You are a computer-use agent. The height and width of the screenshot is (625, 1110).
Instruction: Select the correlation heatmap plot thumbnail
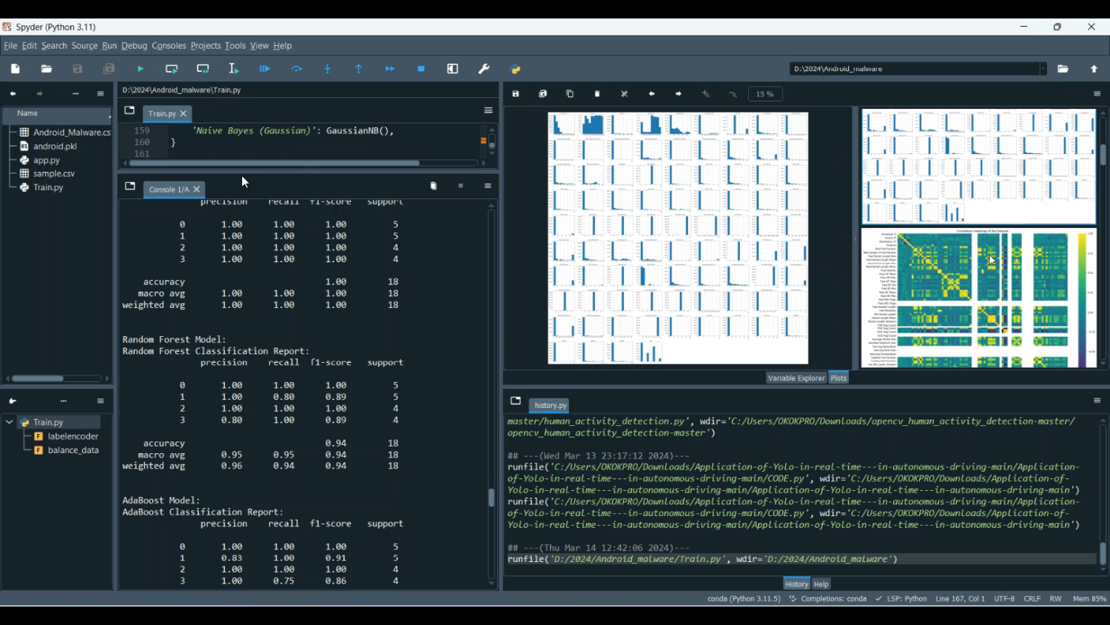click(978, 298)
